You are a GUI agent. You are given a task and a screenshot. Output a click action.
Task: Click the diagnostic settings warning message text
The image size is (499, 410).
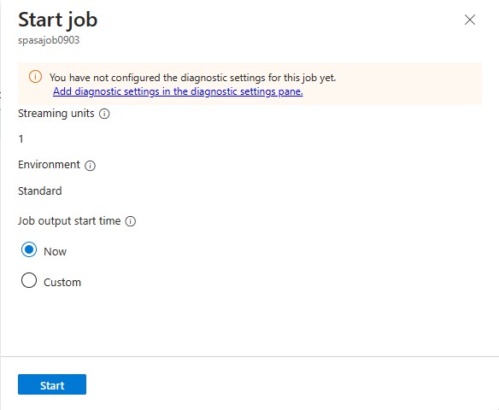[193, 78]
